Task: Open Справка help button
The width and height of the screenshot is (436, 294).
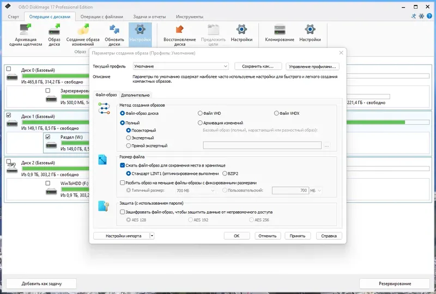Action: (x=329, y=236)
